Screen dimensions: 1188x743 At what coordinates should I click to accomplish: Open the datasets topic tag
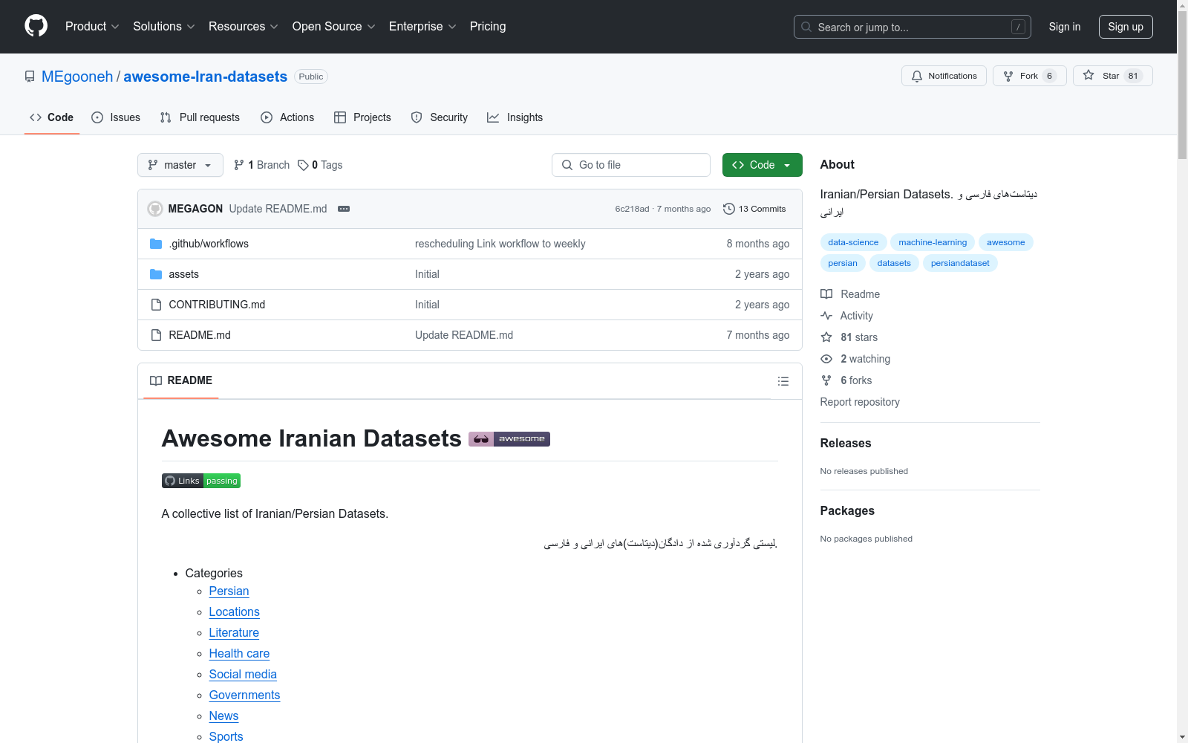click(894, 263)
